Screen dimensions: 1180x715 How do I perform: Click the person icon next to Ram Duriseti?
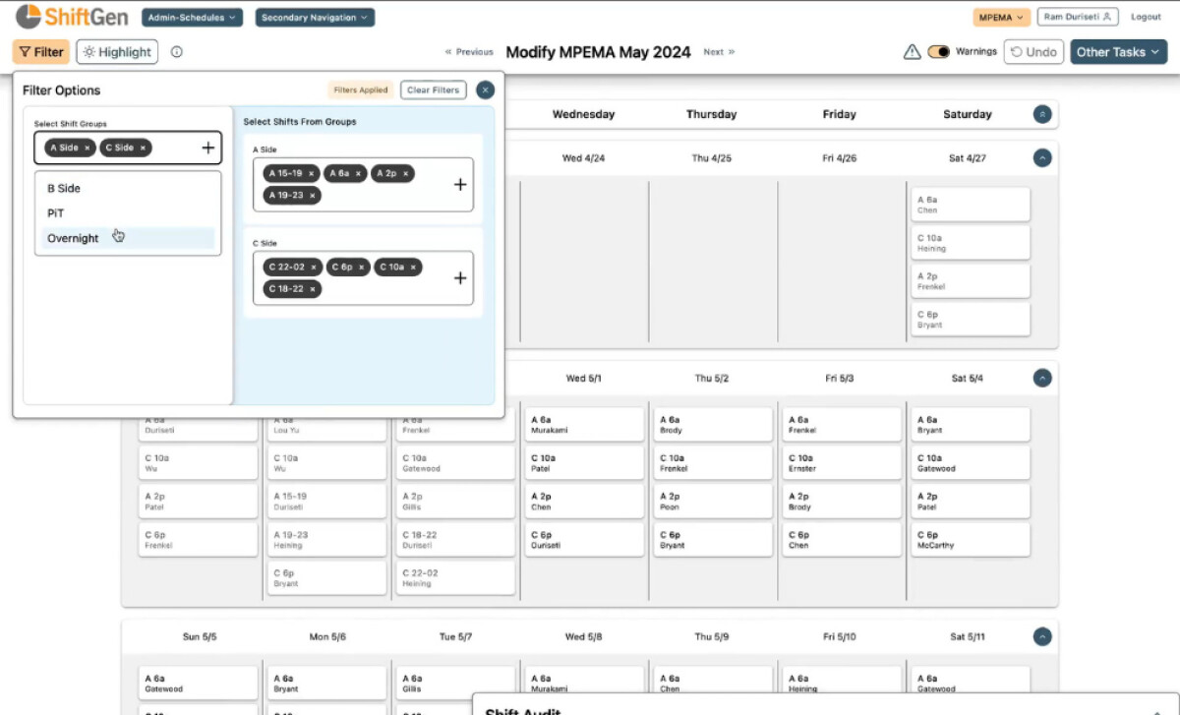click(1106, 17)
